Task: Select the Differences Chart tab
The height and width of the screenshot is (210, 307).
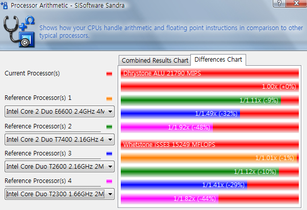Action: pos(218,60)
